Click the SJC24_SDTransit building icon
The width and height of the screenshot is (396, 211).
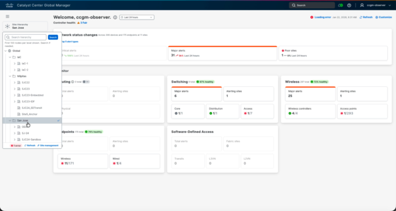[x=19, y=108]
